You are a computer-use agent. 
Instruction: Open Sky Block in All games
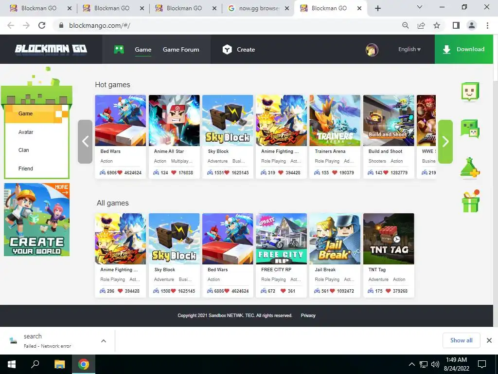pyautogui.click(x=174, y=255)
